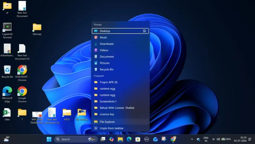Click the OneDrive cloud tray icon
255x144 pixels.
[x=198, y=139]
